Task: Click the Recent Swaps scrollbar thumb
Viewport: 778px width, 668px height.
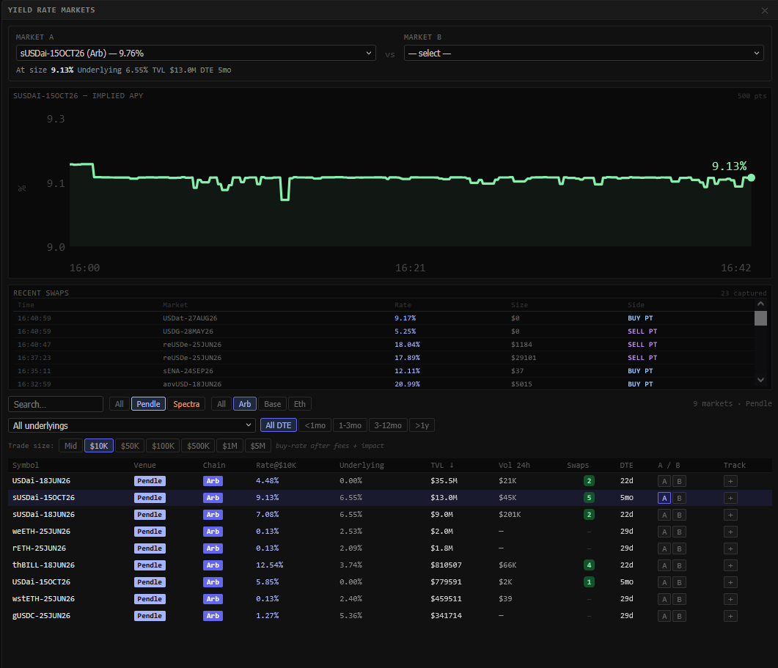Action: (760, 318)
